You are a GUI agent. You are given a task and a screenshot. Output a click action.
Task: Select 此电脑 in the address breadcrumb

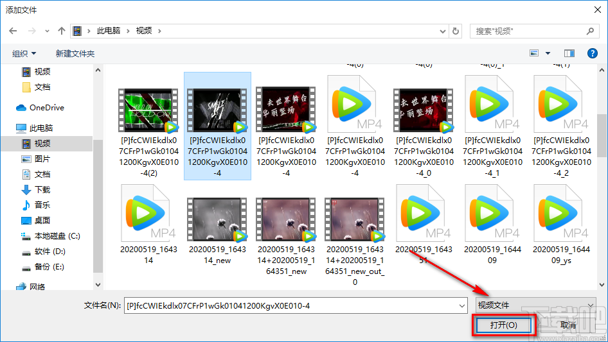[x=108, y=31]
